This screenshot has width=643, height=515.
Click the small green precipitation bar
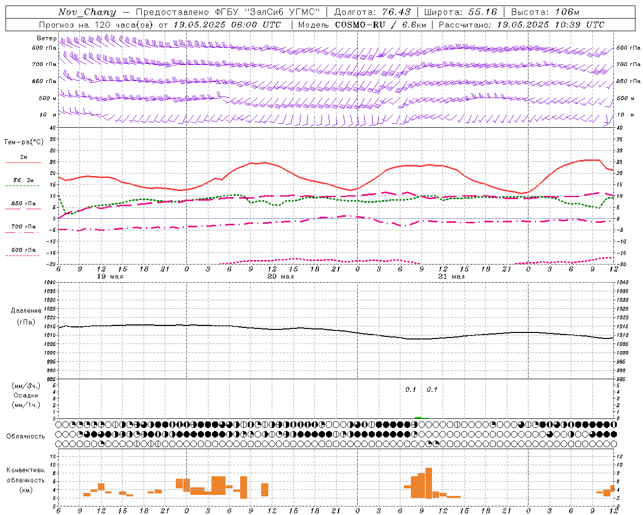(418, 417)
